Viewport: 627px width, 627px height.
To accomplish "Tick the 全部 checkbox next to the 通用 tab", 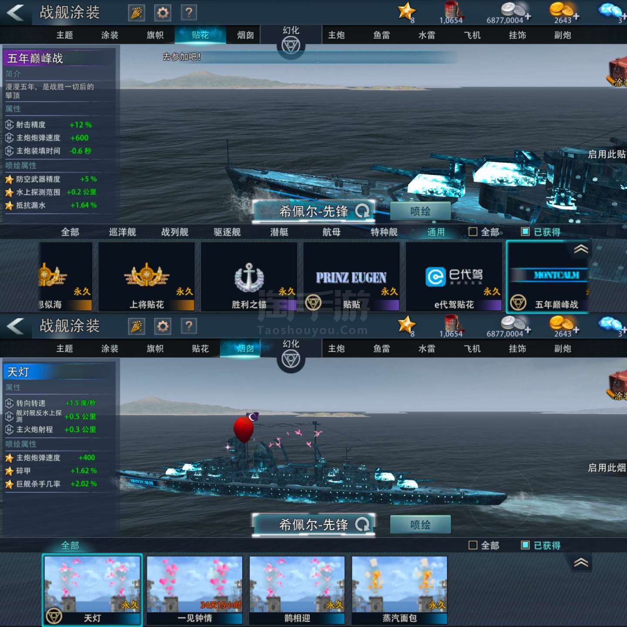I will coord(473,232).
